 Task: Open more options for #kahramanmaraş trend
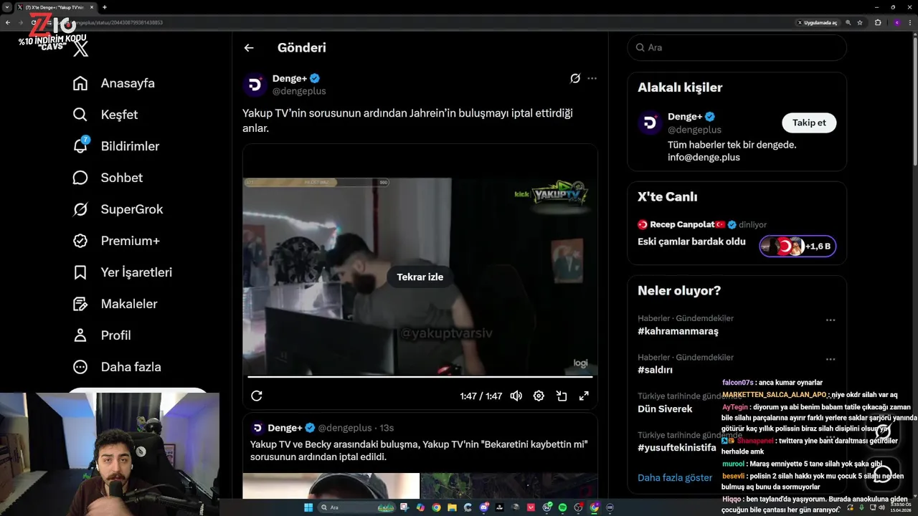[x=831, y=320]
